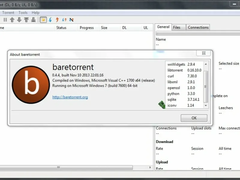Image resolution: width=240 pixels, height=180 pixels.
Task: Click the orange upload arrow toolbar icon
Action: (57, 20)
